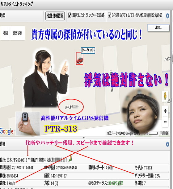Click the ターゲット marker label
This screenshot has width=173, height=189.
click(x=88, y=51)
